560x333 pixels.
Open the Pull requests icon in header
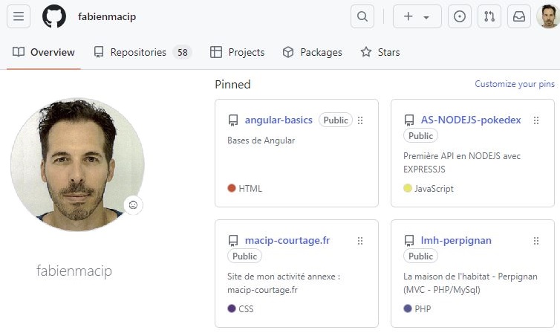tap(488, 16)
